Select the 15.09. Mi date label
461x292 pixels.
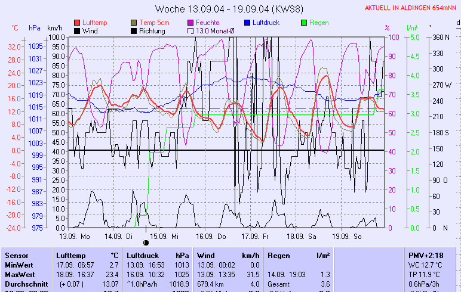167,236
